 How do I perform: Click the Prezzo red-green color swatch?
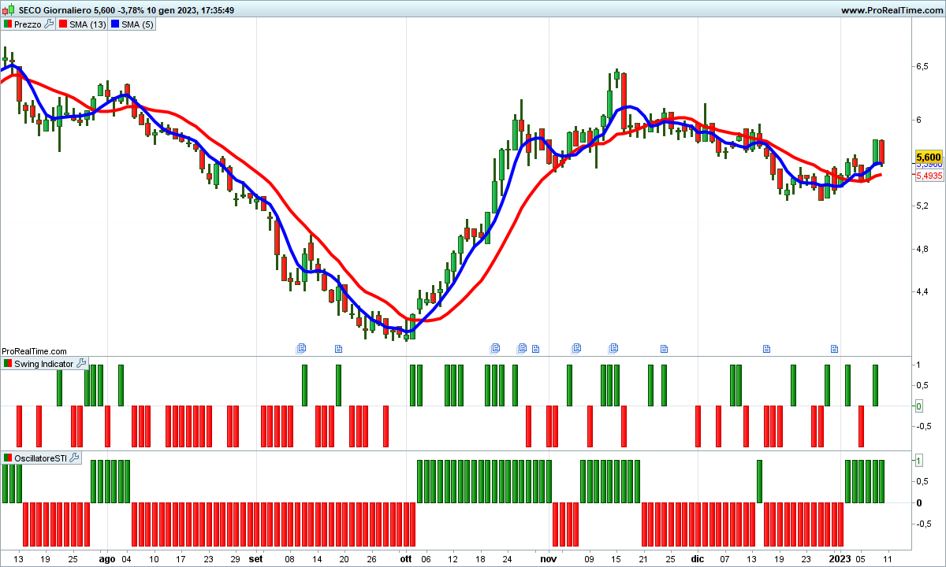click(x=8, y=24)
